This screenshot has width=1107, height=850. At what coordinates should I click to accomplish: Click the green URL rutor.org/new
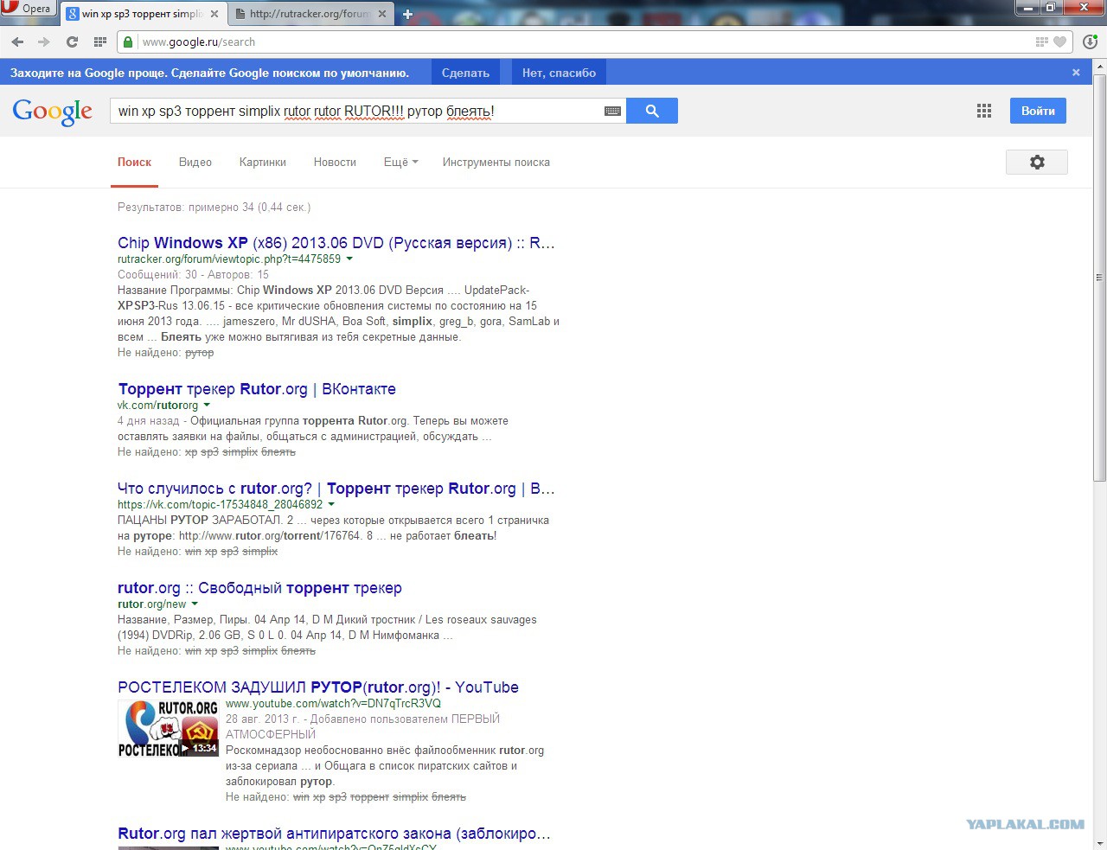tap(152, 604)
